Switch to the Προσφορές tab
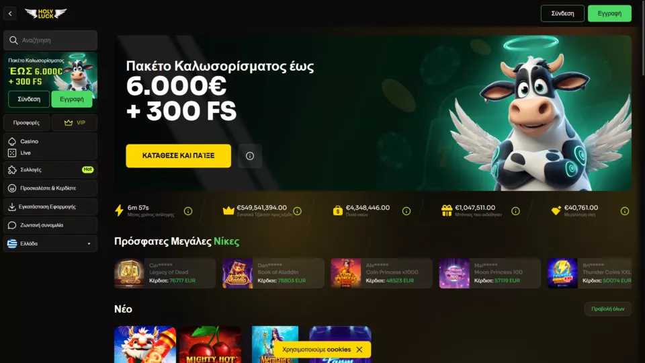This screenshot has height=363, width=645. [x=26, y=122]
